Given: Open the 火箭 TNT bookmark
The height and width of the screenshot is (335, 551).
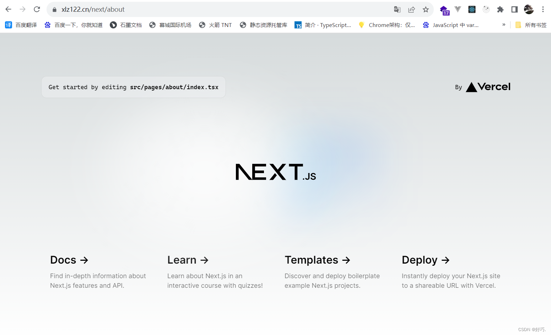Looking at the screenshot, I should point(215,25).
